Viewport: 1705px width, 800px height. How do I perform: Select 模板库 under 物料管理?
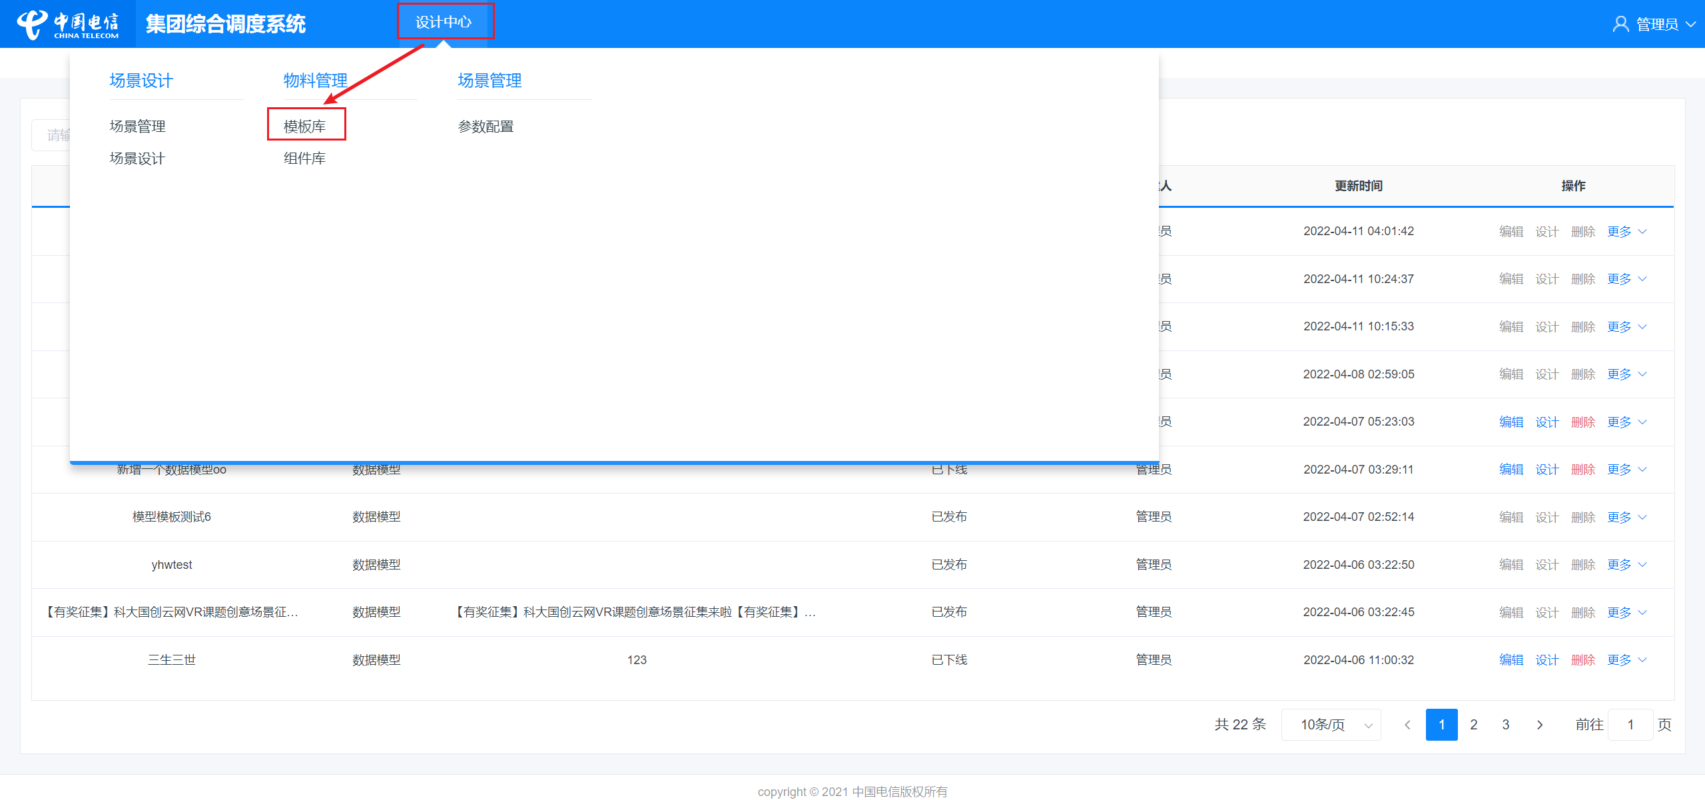coord(305,126)
